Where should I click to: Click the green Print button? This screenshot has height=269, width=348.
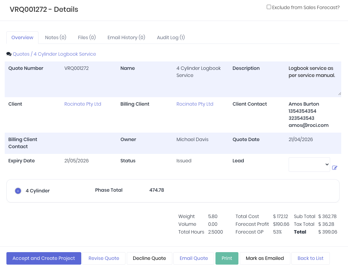pos(227,258)
